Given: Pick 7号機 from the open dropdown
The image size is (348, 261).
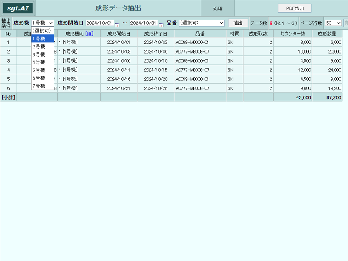Looking at the screenshot, I should (42, 86).
